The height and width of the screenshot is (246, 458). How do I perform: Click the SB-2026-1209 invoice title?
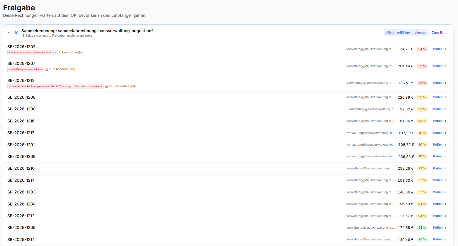click(22, 157)
